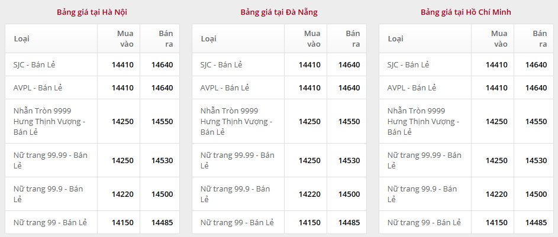Select 'Loại' column header in Hà Nội table
This screenshot has width=558, height=237.
click(21, 38)
